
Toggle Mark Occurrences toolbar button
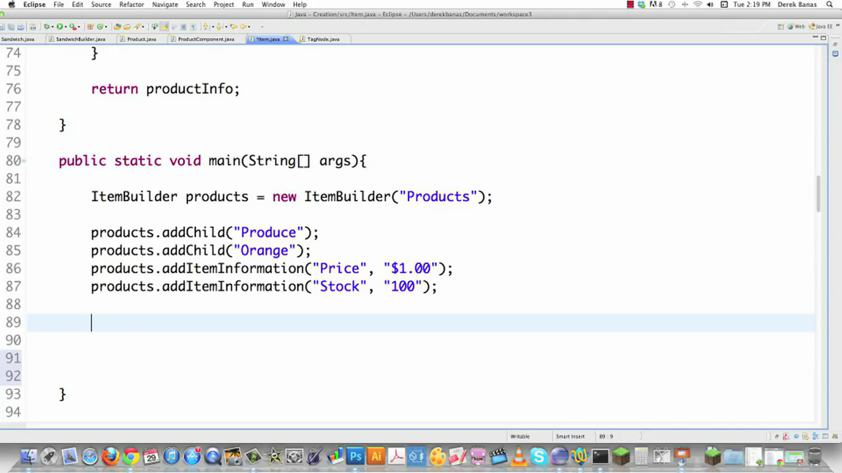point(164,26)
